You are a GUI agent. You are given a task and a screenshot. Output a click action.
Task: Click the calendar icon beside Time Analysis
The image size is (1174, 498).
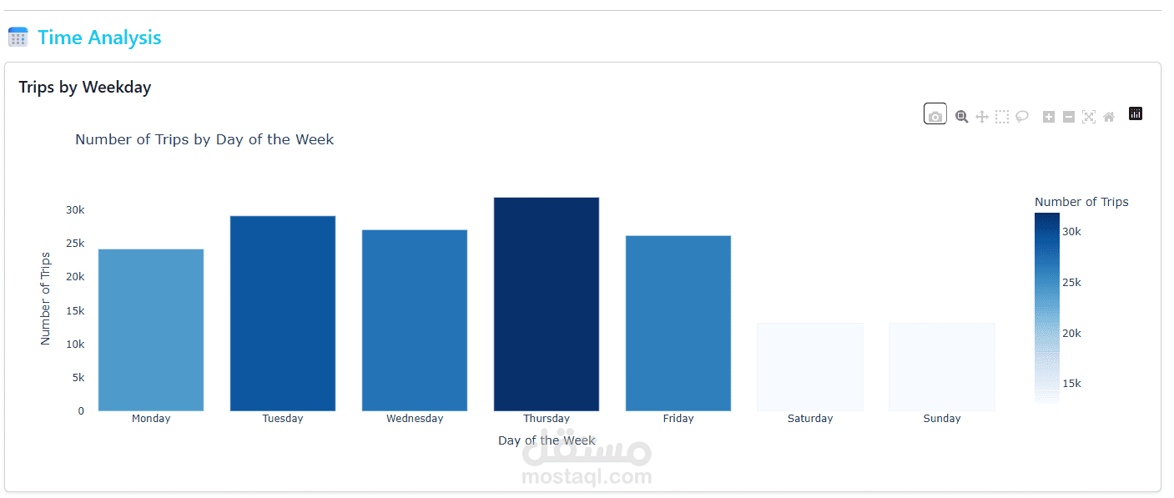[18, 37]
